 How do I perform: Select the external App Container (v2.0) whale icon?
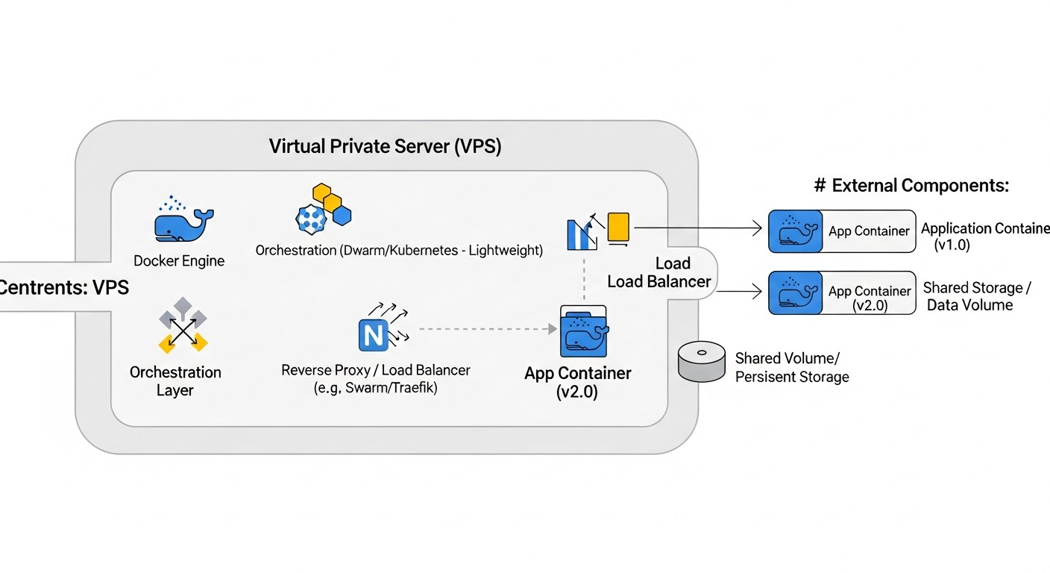point(795,292)
